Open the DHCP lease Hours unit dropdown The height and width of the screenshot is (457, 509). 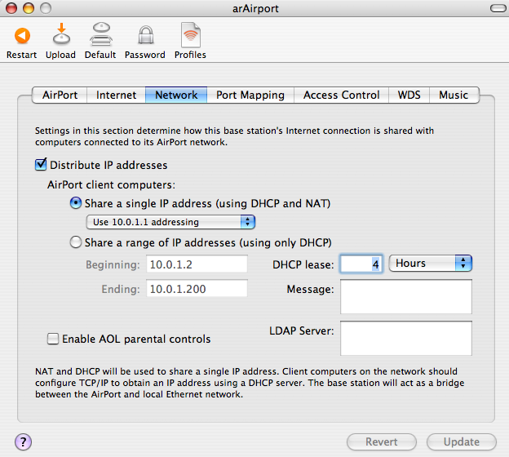pos(431,263)
